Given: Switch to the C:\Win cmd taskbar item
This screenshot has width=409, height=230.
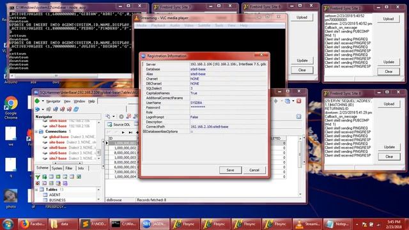Looking at the screenshot, I should point(124,224).
